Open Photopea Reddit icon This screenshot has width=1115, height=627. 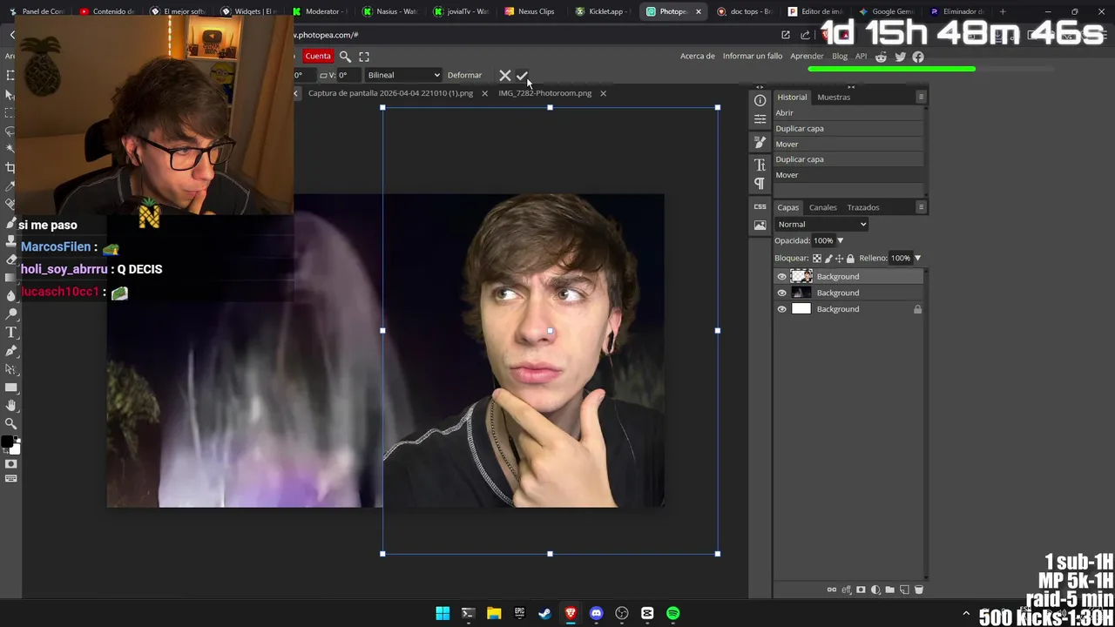point(881,57)
